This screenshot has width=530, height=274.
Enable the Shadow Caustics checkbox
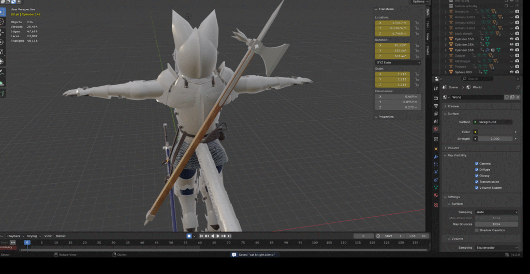pyautogui.click(x=477, y=230)
